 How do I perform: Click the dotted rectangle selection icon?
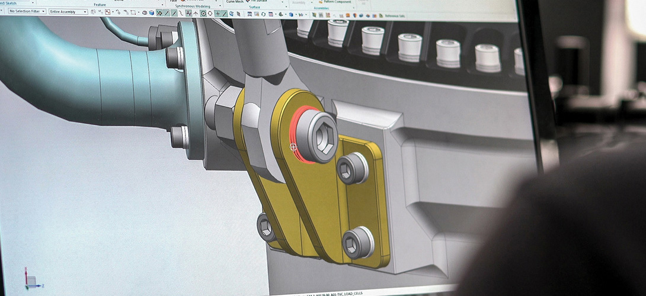tap(133, 12)
